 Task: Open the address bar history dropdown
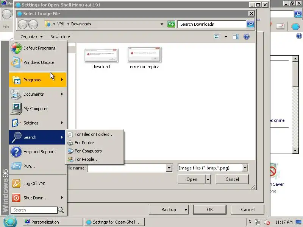[162, 24]
